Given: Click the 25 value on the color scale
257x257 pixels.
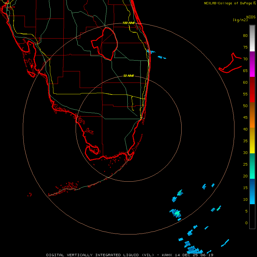Looking at the screenshot, I should click(x=245, y=164).
